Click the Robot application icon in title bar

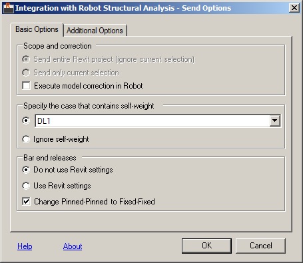tap(9, 8)
